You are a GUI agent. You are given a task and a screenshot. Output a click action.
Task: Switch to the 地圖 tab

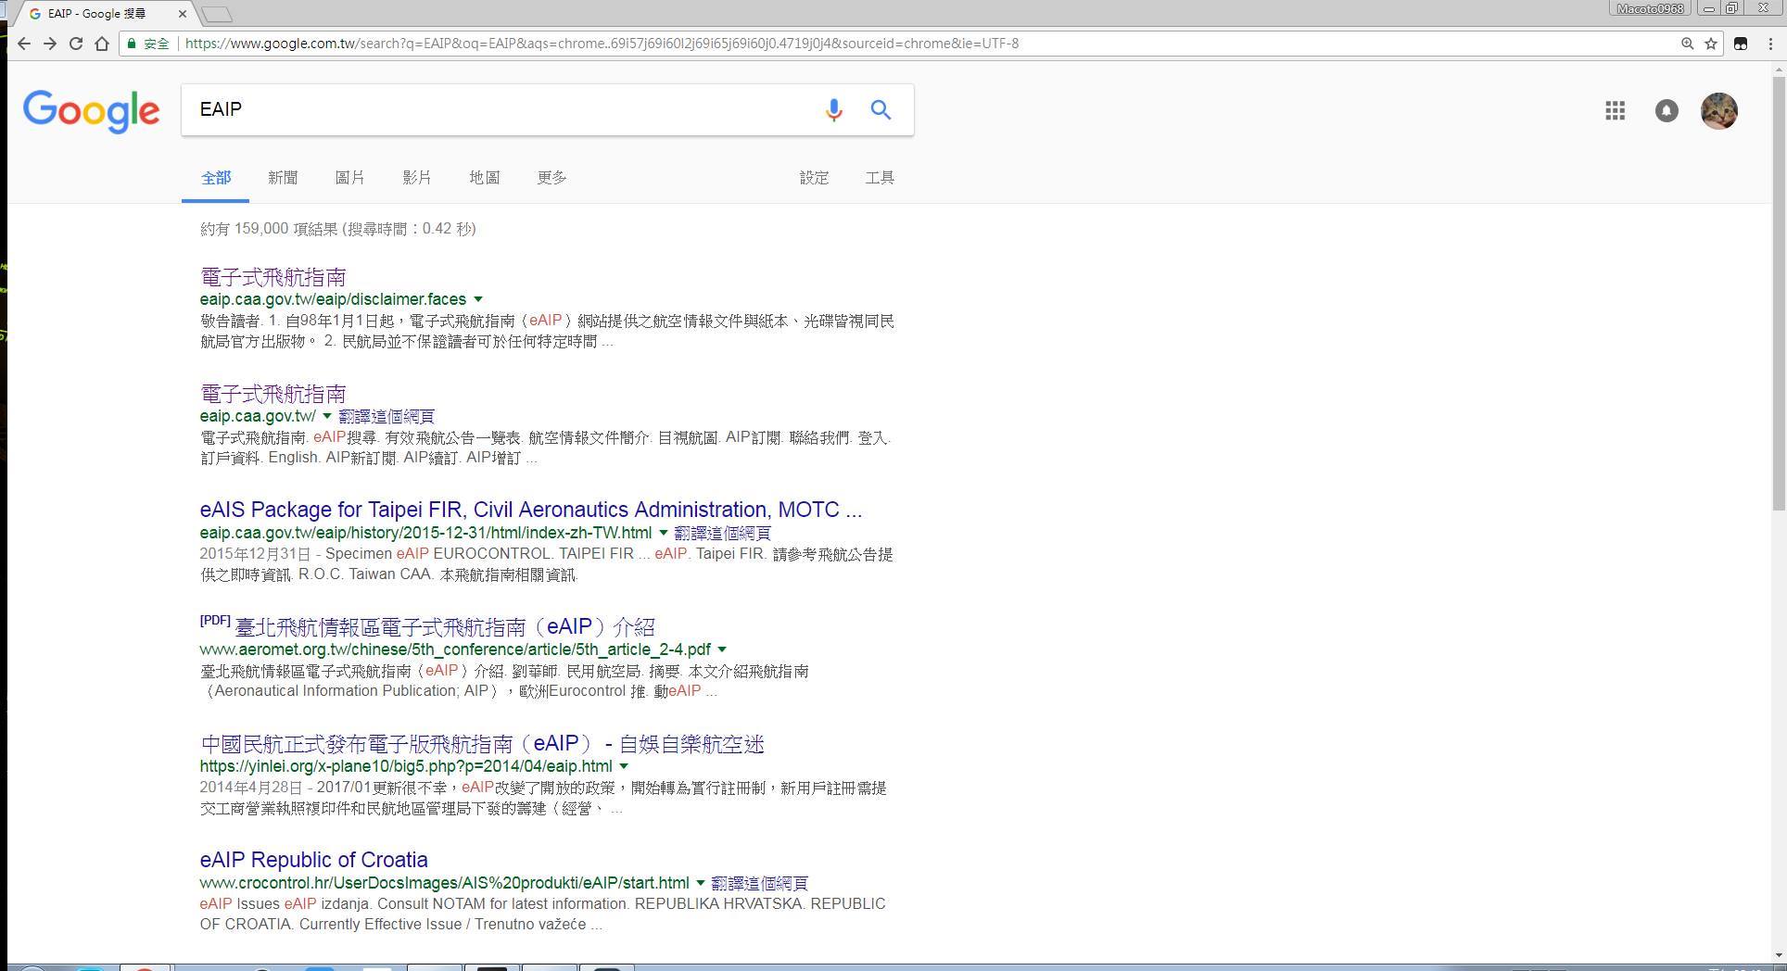(x=485, y=178)
